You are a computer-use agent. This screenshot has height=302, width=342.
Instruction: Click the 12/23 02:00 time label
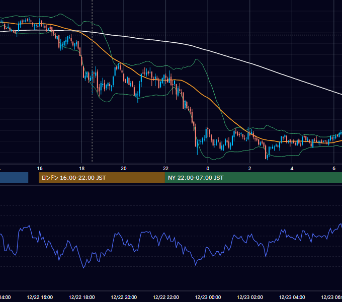(x=250, y=297)
